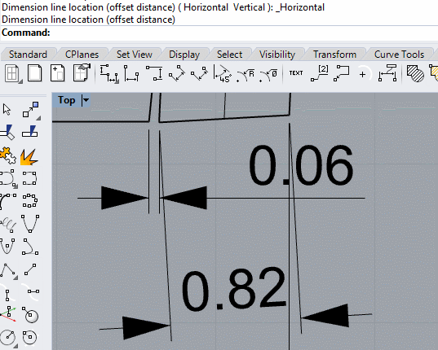Switch to the Visibility tab
This screenshot has width=438, height=350.
[277, 55]
